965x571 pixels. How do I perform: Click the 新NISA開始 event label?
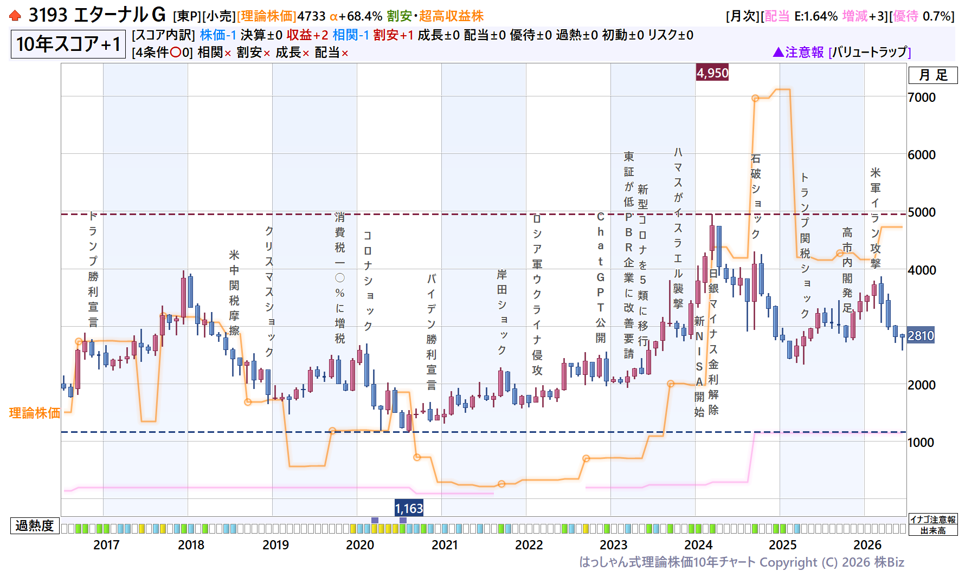pyautogui.click(x=699, y=367)
